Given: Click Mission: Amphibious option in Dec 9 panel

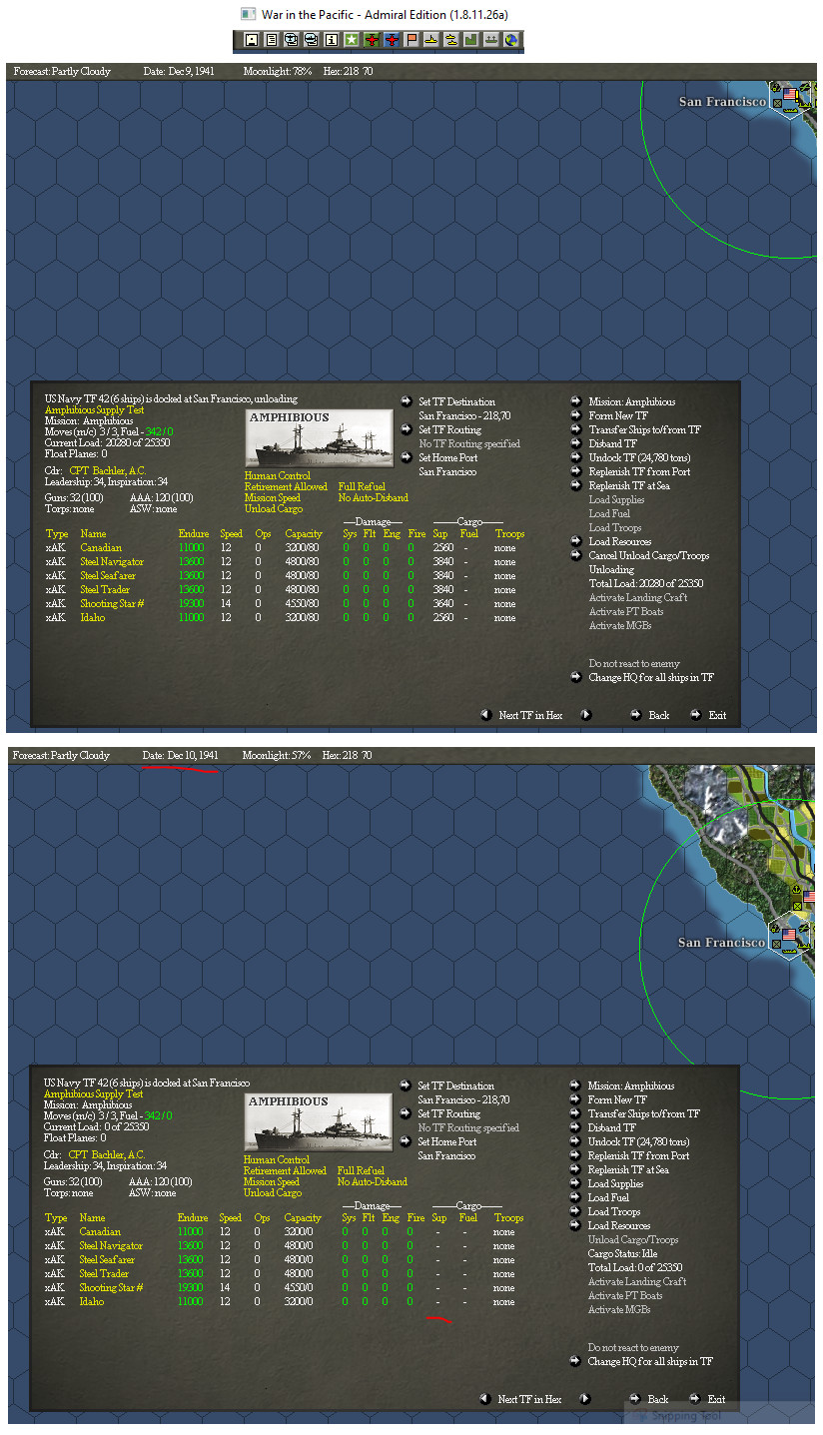Looking at the screenshot, I should click(x=632, y=401).
